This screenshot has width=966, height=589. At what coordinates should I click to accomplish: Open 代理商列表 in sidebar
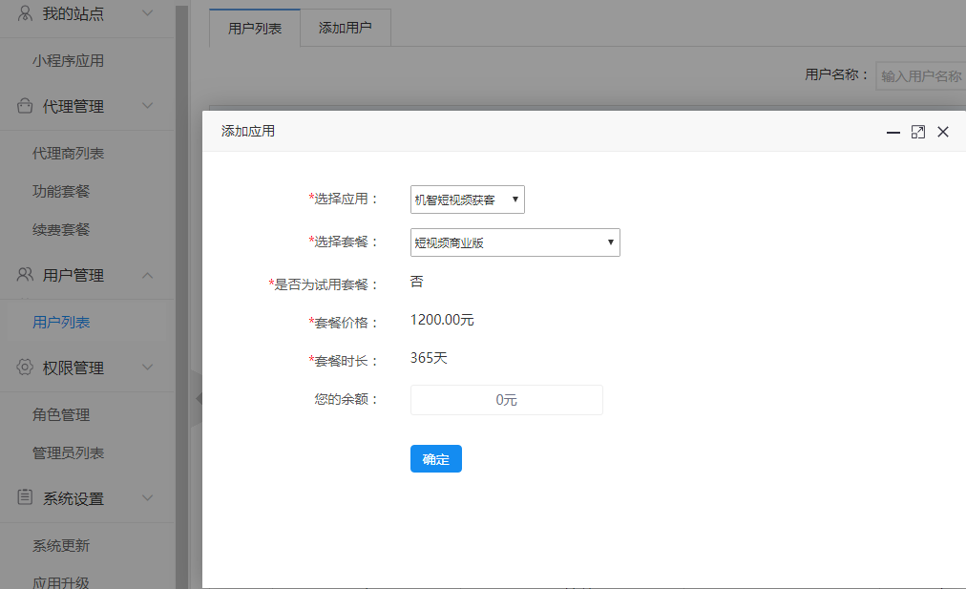tap(68, 154)
